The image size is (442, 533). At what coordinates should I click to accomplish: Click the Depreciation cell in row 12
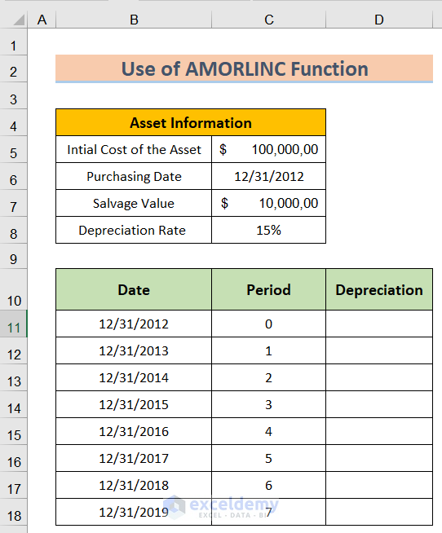point(379,350)
